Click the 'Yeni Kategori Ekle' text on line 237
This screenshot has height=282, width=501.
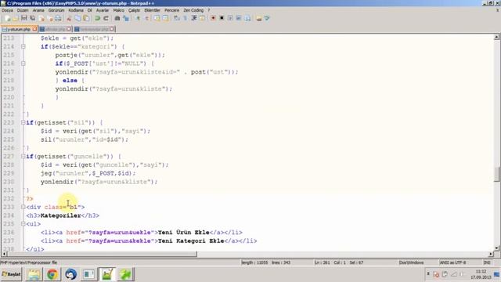191,240
